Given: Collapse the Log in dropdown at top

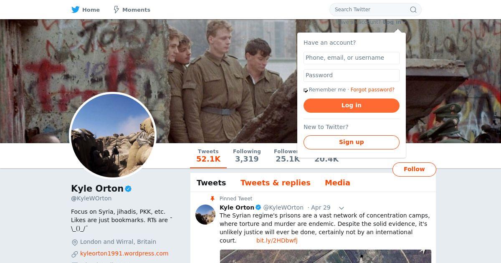Looking at the screenshot, I should tap(392, 22).
